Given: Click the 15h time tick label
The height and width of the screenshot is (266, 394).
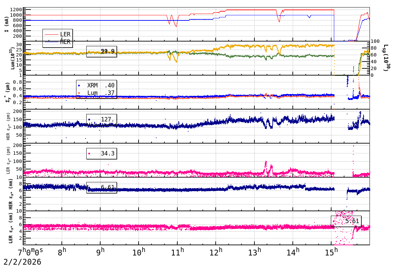Looking at the screenshot, I should (331, 252).
